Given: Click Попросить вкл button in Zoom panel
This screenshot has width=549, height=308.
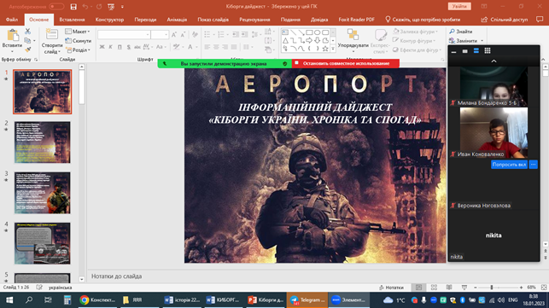Looking at the screenshot, I should tap(509, 165).
